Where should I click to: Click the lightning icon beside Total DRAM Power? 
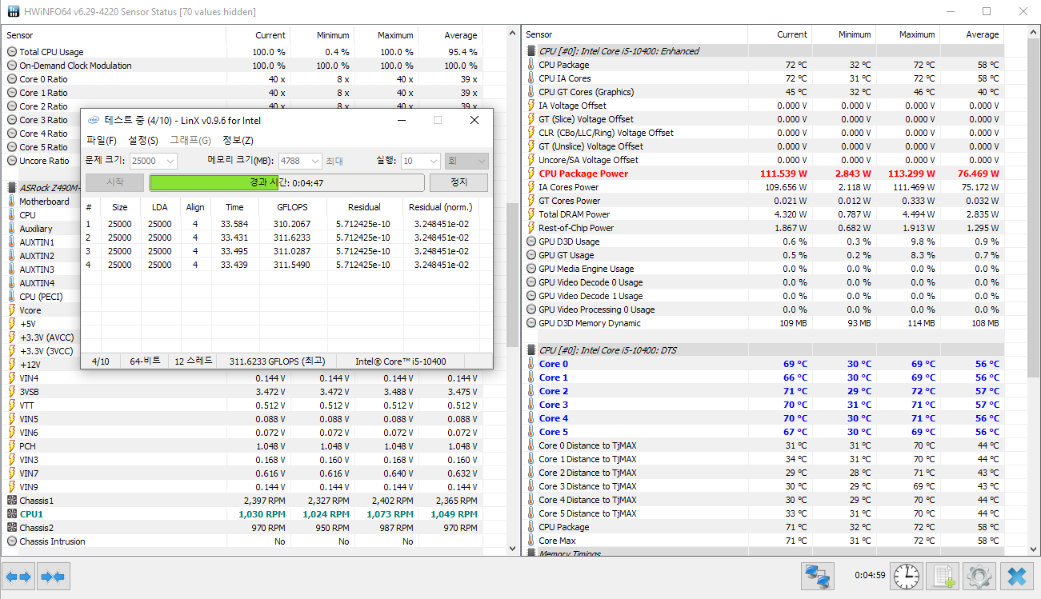[531, 214]
